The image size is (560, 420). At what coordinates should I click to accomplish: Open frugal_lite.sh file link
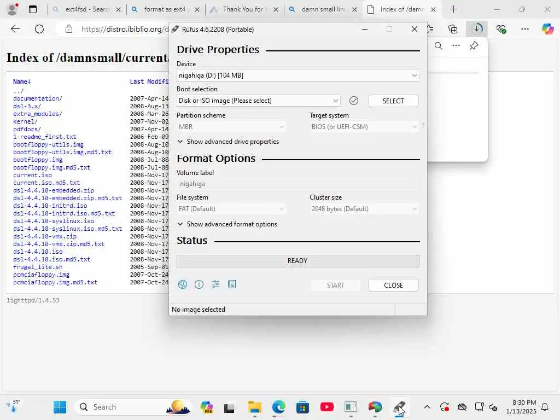[x=38, y=267]
